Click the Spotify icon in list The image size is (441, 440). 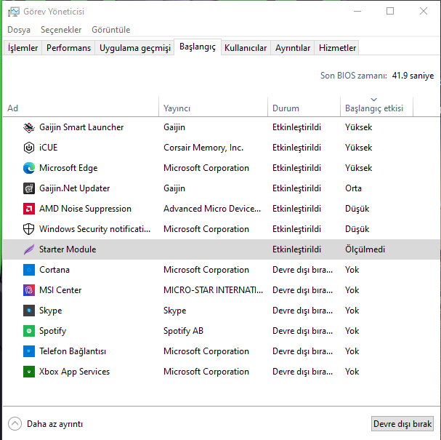point(29,331)
